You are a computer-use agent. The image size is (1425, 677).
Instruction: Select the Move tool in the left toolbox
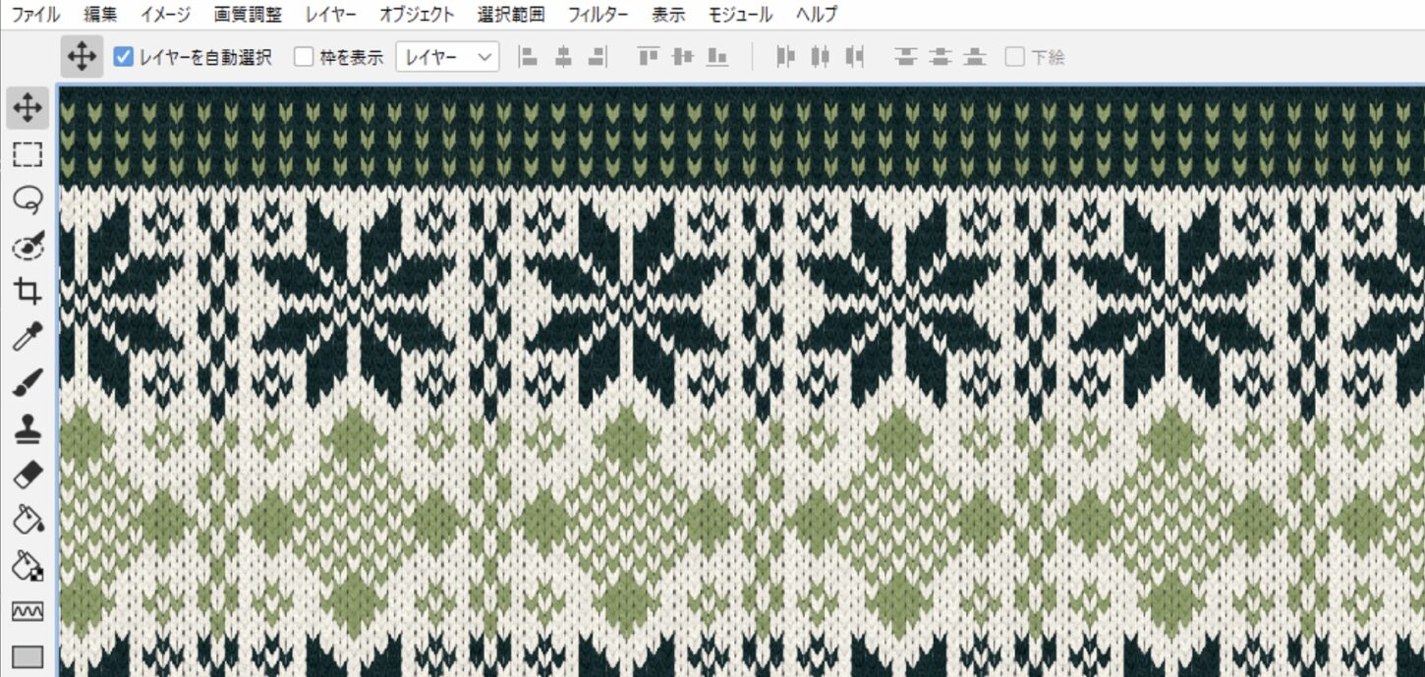tap(28, 108)
